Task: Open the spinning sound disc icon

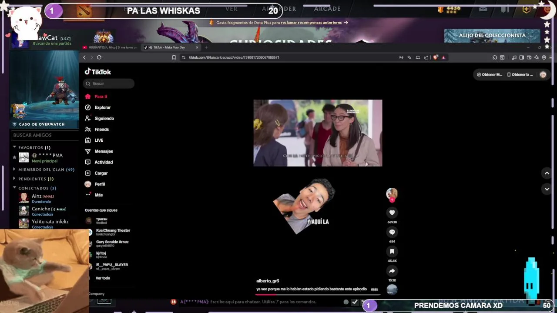Action: click(x=392, y=290)
